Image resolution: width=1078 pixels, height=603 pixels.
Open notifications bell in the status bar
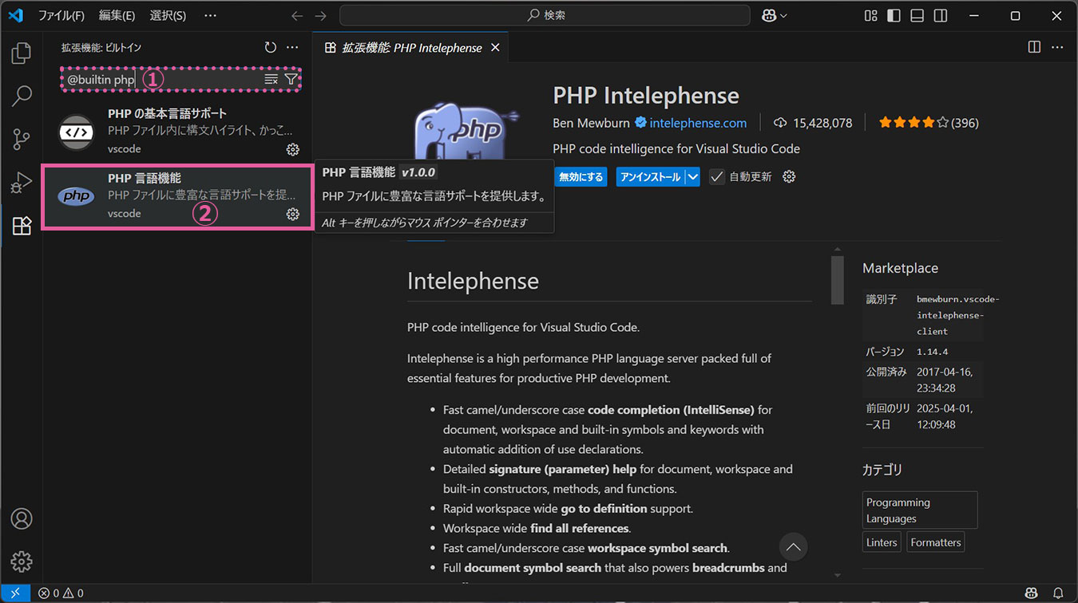(x=1058, y=593)
